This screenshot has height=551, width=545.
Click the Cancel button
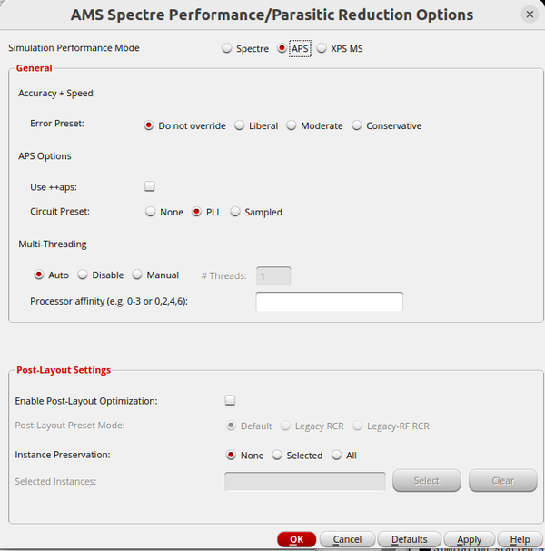(347, 539)
